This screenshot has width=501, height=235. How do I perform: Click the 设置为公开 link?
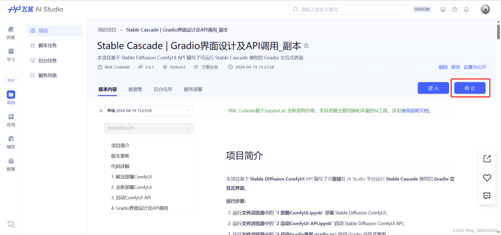pos(475,67)
